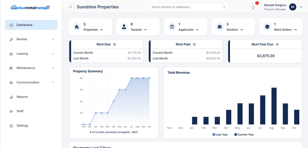308x148 pixels.
Task: Click the Rent Due current month $1,775.00
Action: point(134,53)
